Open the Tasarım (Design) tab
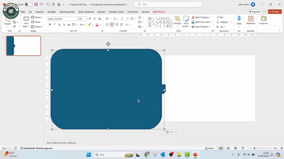 (39, 12)
